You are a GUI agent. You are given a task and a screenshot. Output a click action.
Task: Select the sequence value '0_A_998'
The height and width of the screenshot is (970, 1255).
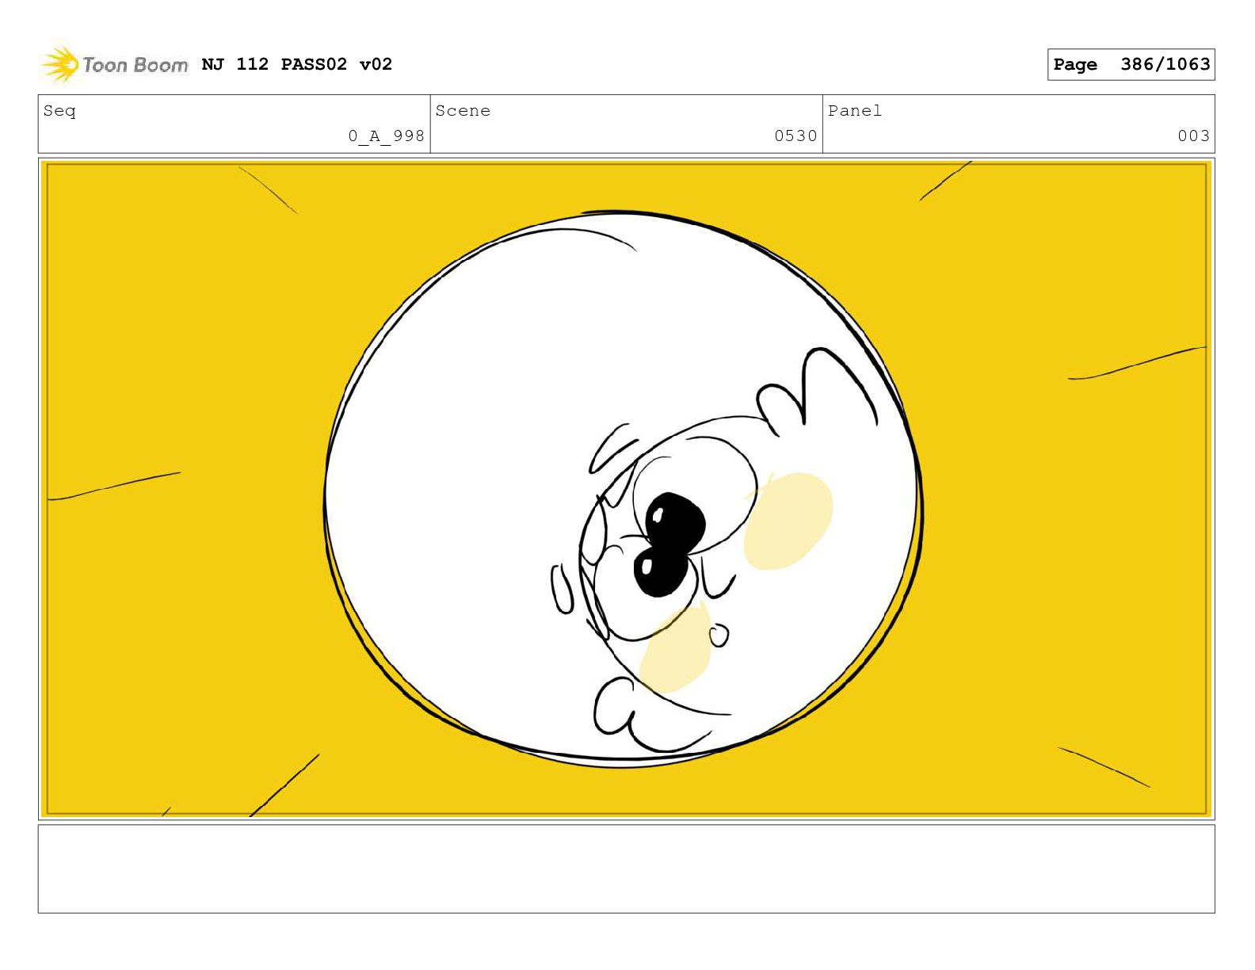387,136
